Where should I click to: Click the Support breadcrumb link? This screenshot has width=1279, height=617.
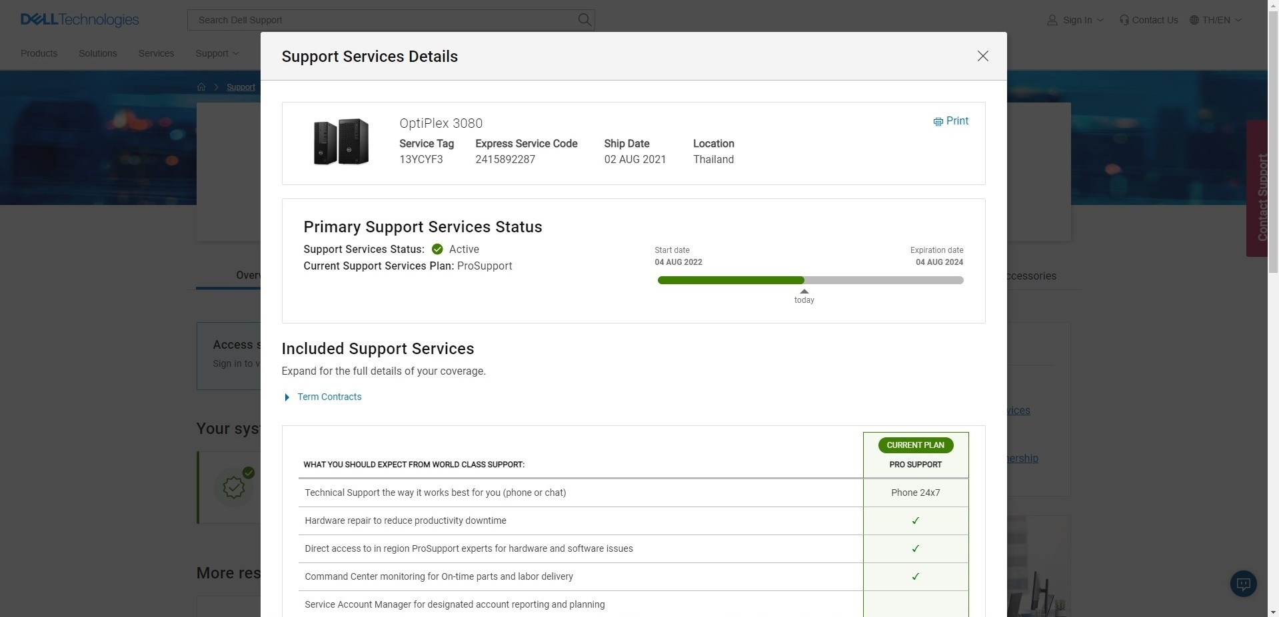coord(241,87)
